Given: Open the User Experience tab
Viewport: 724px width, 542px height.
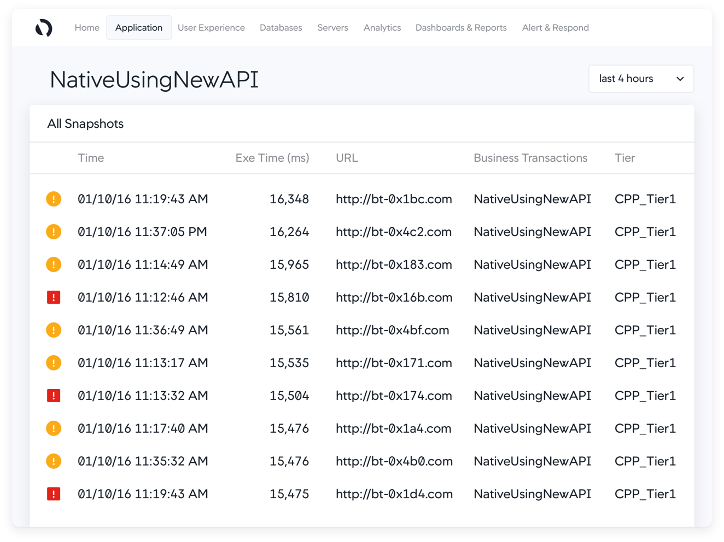Looking at the screenshot, I should [211, 28].
